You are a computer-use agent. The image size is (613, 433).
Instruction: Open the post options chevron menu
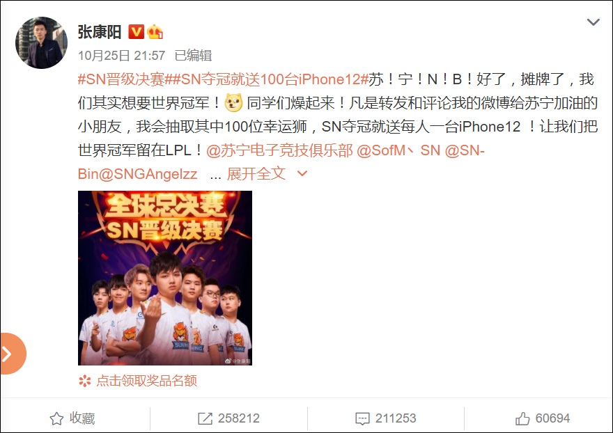point(593,22)
